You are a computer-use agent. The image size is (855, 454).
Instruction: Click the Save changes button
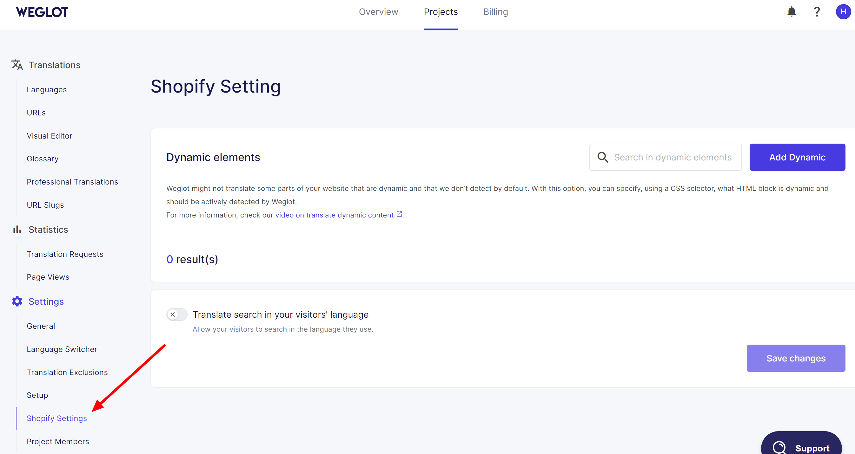click(796, 358)
